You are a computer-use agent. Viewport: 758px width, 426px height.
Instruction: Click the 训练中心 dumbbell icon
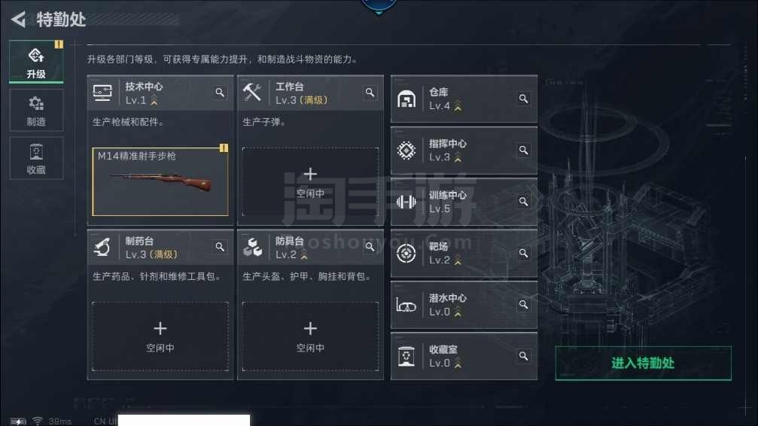(x=406, y=202)
